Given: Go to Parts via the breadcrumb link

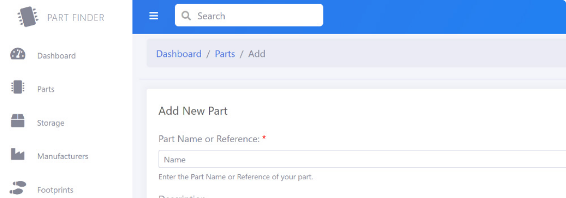Looking at the screenshot, I should click(225, 54).
